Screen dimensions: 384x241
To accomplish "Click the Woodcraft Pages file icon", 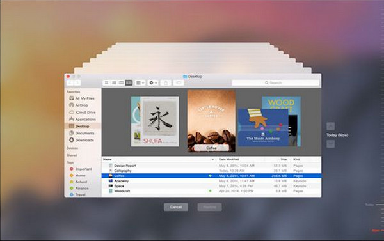I will pos(111,191).
